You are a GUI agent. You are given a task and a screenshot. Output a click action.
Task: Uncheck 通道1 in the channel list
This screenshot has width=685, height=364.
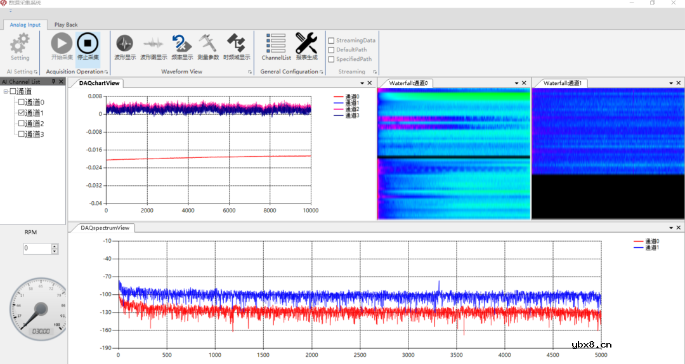pyautogui.click(x=22, y=113)
